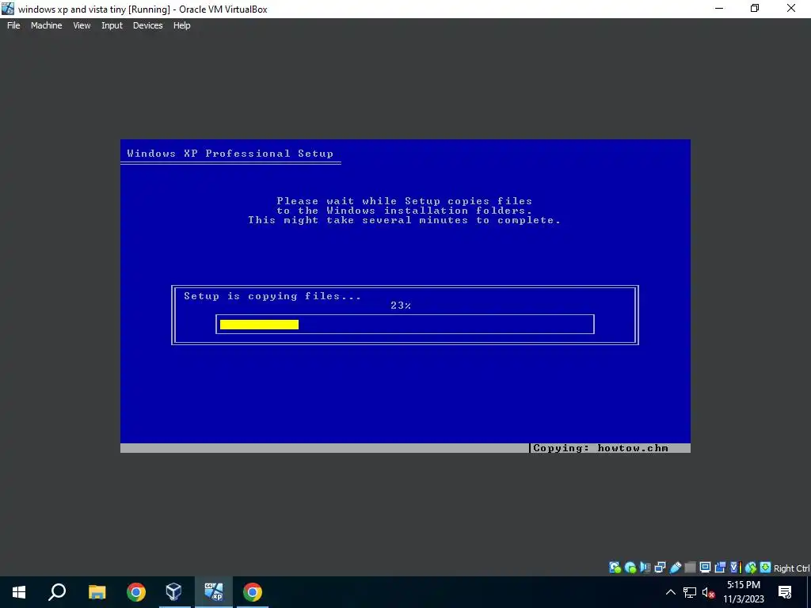
Task: Click the 'Copying: howtow.chm' status text
Action: click(x=600, y=448)
